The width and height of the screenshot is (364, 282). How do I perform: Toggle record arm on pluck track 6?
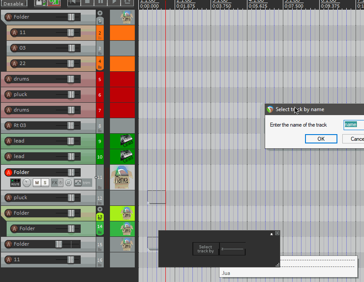click(8, 95)
